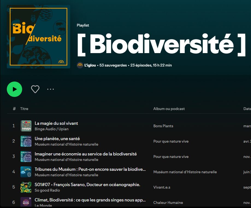The width and height of the screenshot is (251, 208).
Task: Click the 23 épisodes, 15 h 22 min text
Action: point(151,65)
